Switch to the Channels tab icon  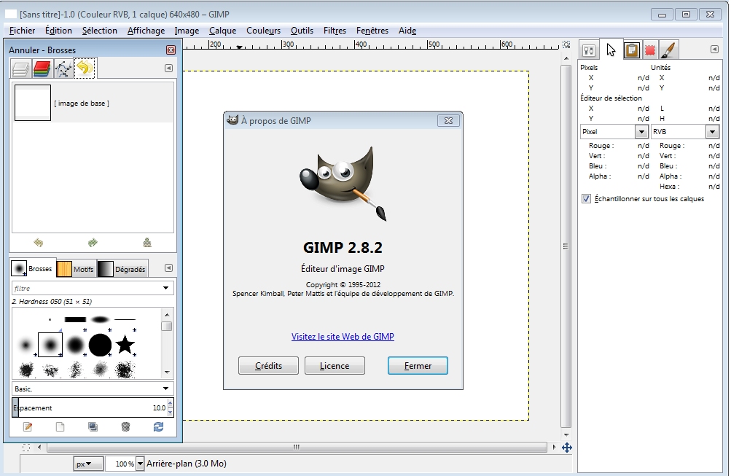(42, 69)
